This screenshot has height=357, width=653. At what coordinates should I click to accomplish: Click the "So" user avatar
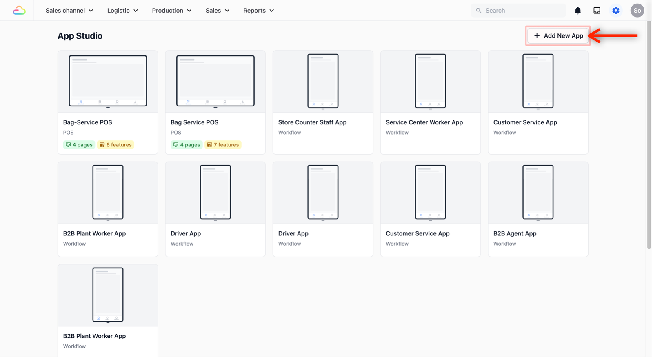coord(637,11)
